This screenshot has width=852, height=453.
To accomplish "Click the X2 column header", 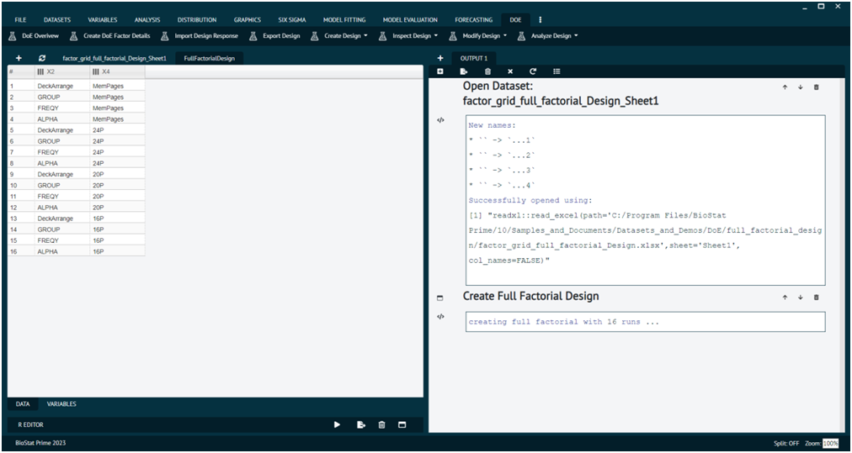I will pos(62,71).
